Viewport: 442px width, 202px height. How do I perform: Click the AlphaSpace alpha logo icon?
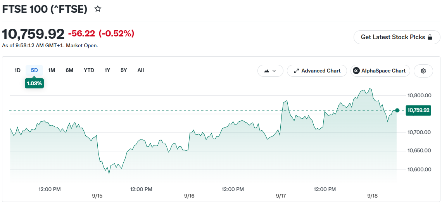(x=356, y=71)
